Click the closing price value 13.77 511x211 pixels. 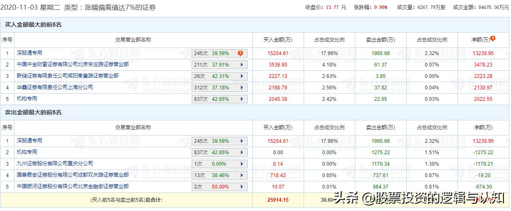(333, 7)
